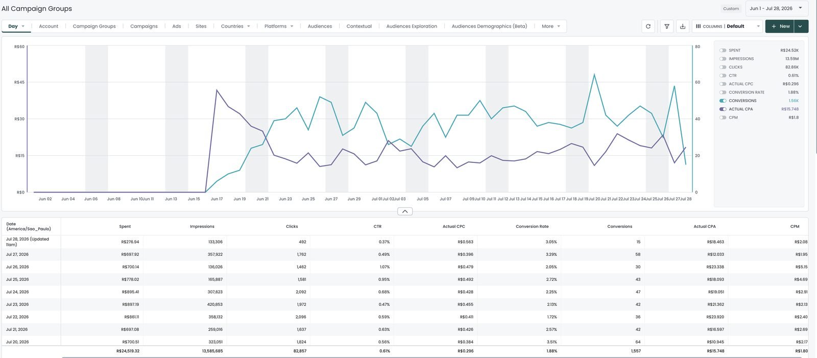This screenshot has height=358, width=817.
Task: Switch to the Audiences tab
Action: point(320,26)
